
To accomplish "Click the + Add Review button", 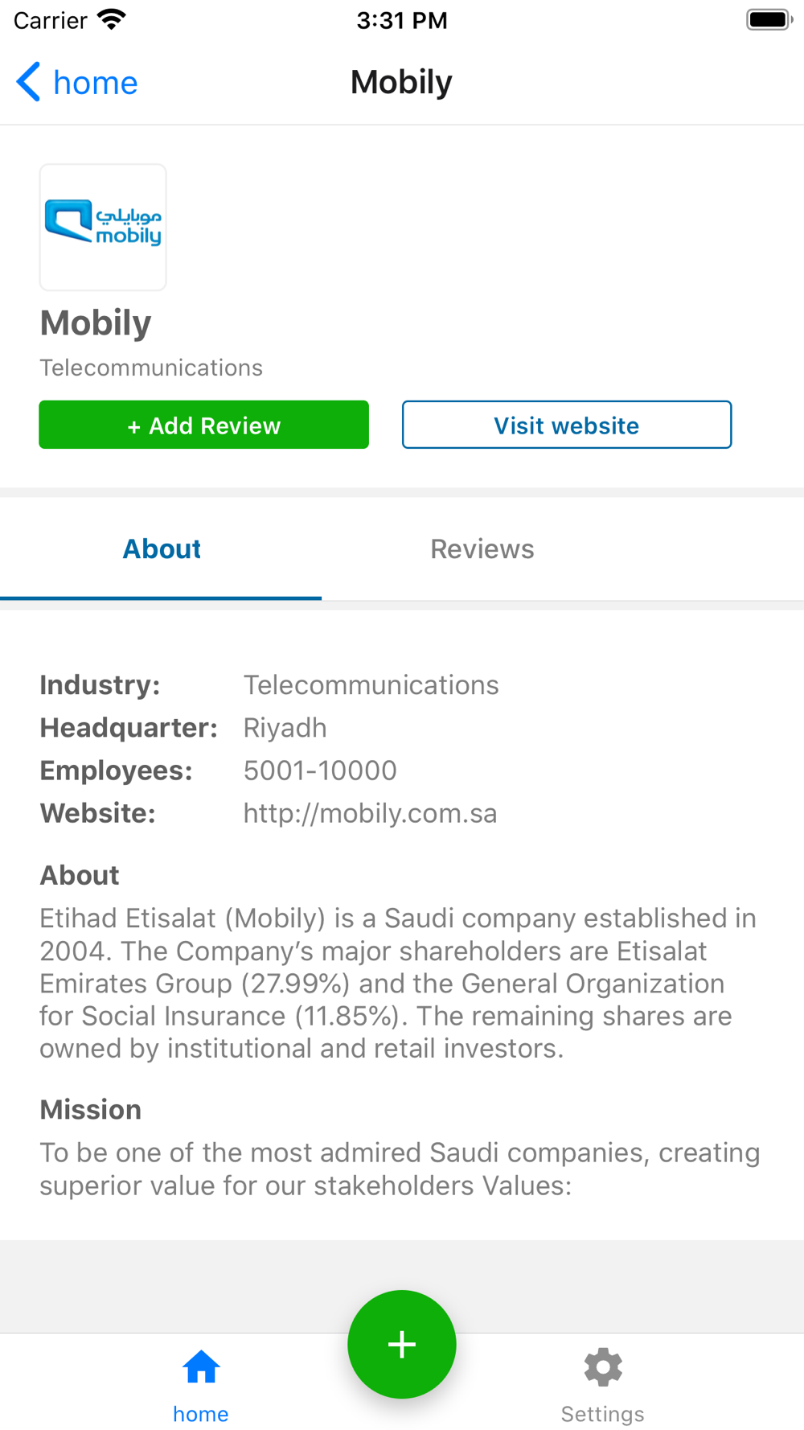I will pos(204,425).
